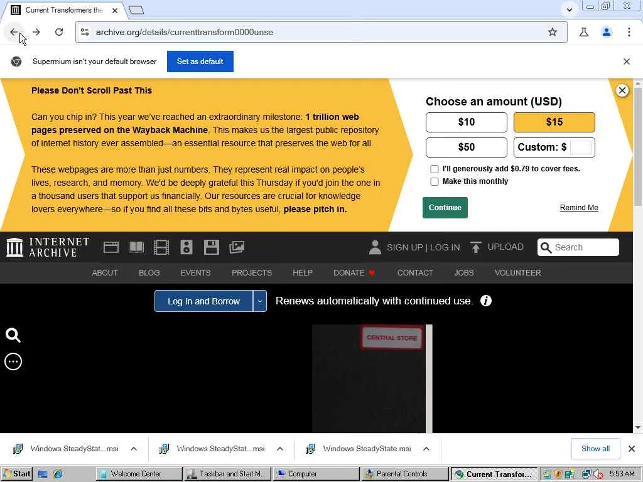Expand options for Windows SteadyState.msi download
This screenshot has height=482, width=643.
click(426, 449)
